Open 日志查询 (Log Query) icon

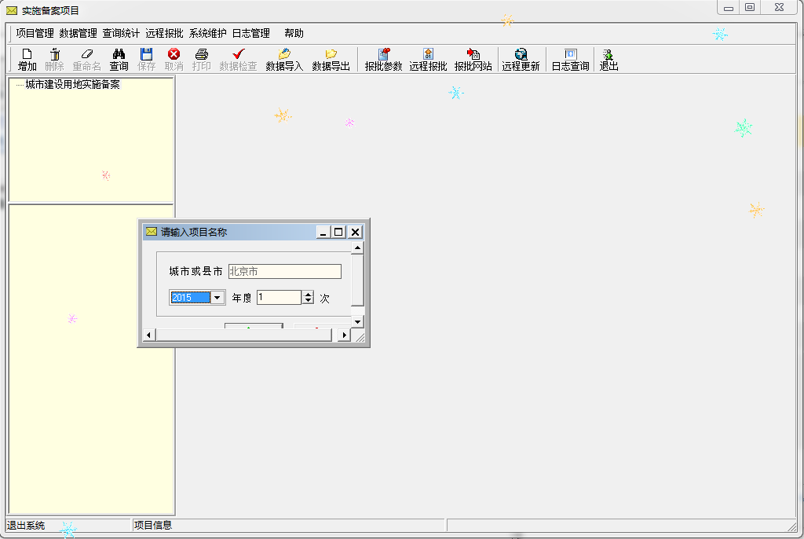click(569, 58)
